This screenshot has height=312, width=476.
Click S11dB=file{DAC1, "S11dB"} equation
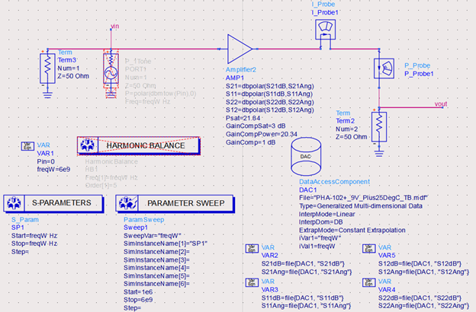pos(302,298)
